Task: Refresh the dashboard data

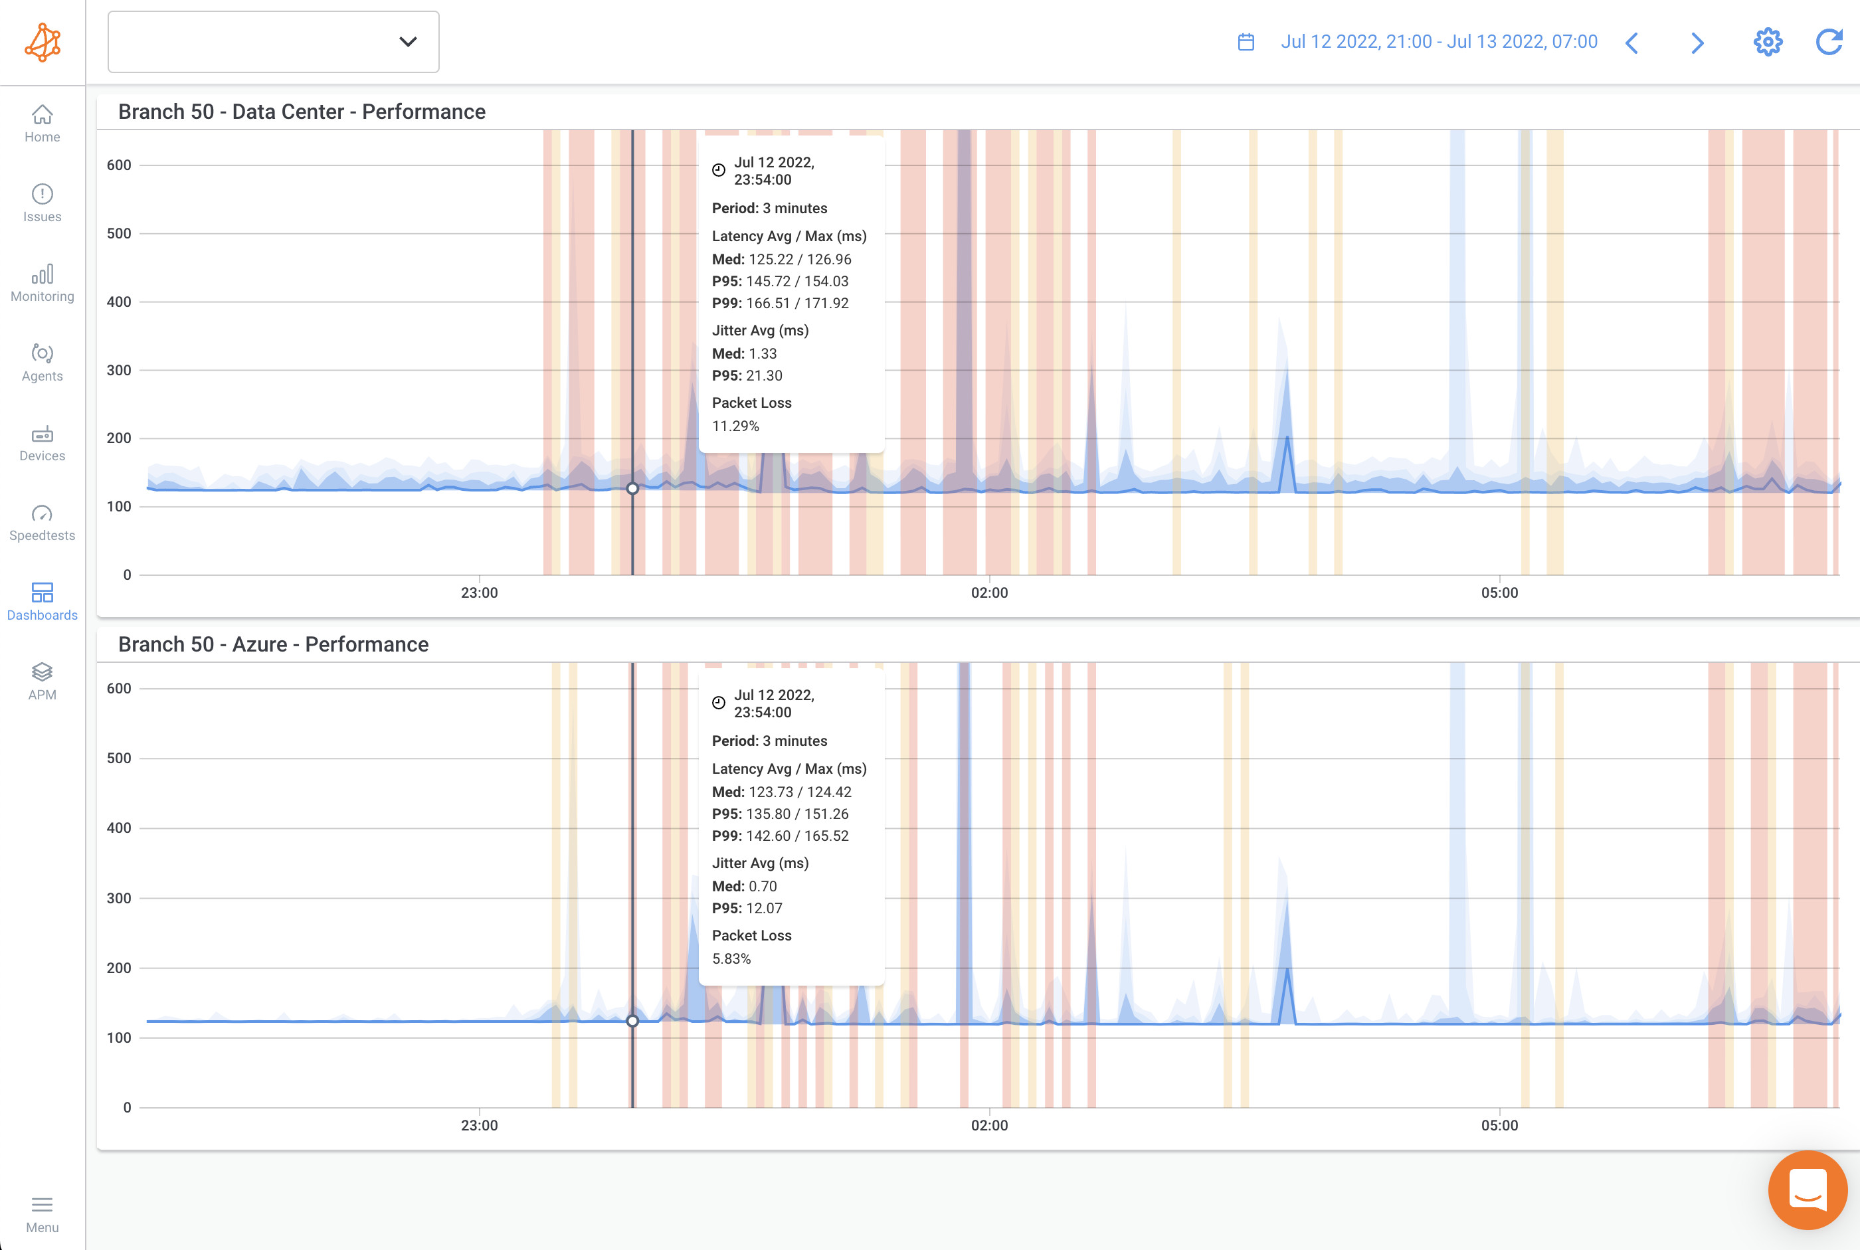Action: click(1829, 41)
